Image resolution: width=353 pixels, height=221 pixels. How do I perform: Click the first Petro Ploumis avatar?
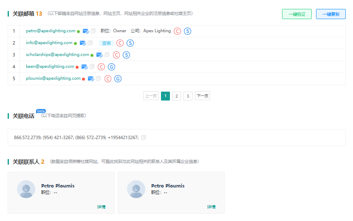pos(26,189)
